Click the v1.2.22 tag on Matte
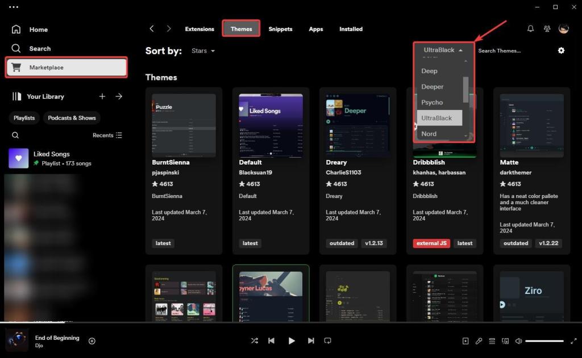The height and width of the screenshot is (358, 582). point(548,243)
